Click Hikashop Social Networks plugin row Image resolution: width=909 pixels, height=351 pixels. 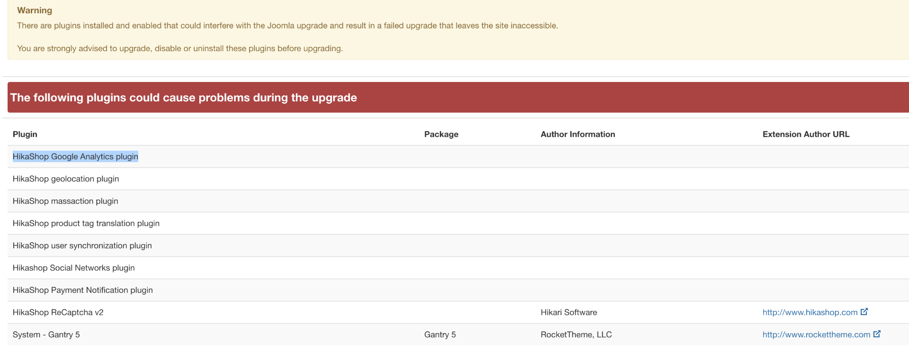[74, 268]
